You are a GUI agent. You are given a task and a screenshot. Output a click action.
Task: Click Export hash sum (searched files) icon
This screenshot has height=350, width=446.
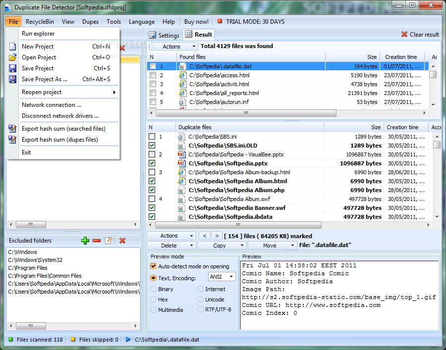(12, 129)
